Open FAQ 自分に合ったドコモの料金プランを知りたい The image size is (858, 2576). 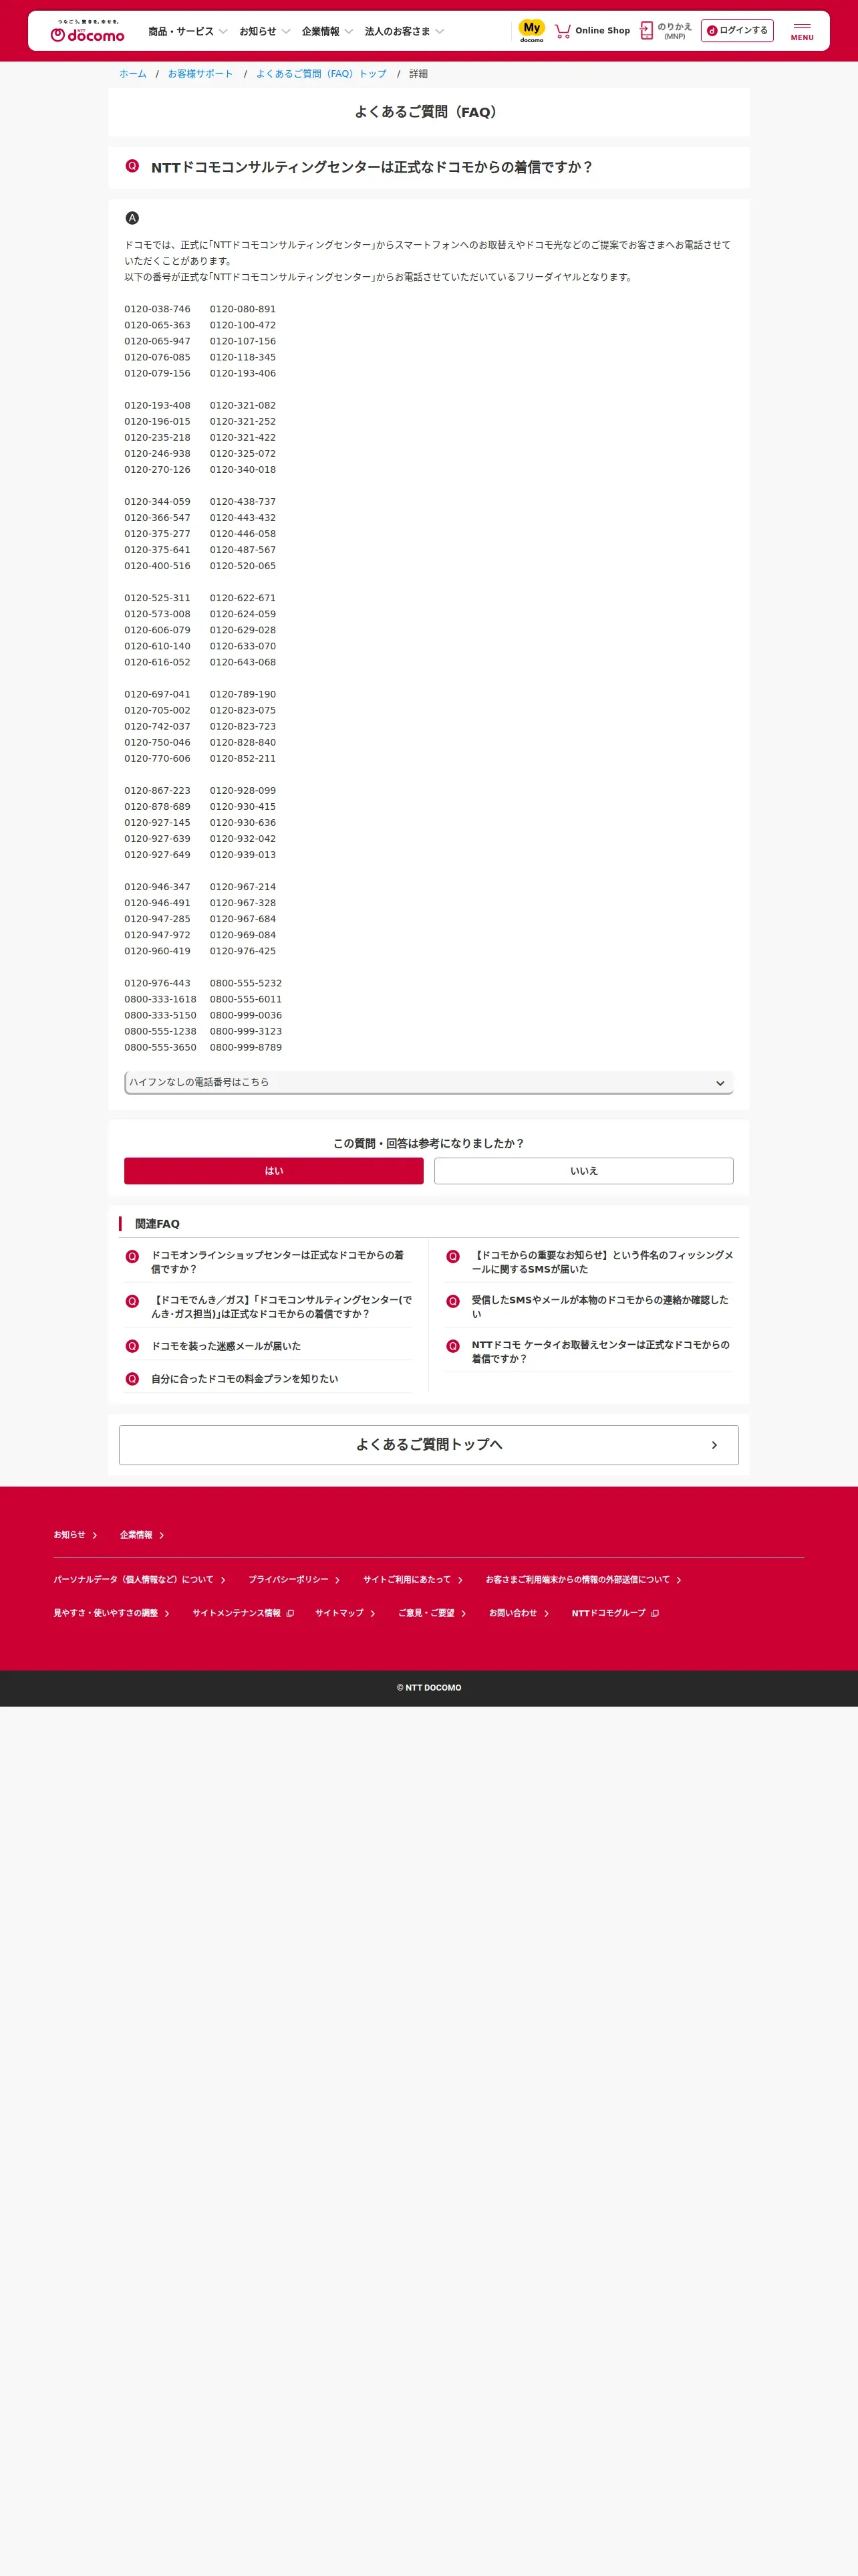pyautogui.click(x=245, y=1379)
